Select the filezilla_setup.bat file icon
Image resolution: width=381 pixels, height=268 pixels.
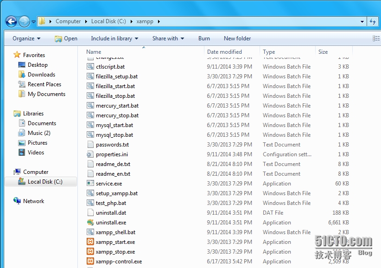click(90, 77)
